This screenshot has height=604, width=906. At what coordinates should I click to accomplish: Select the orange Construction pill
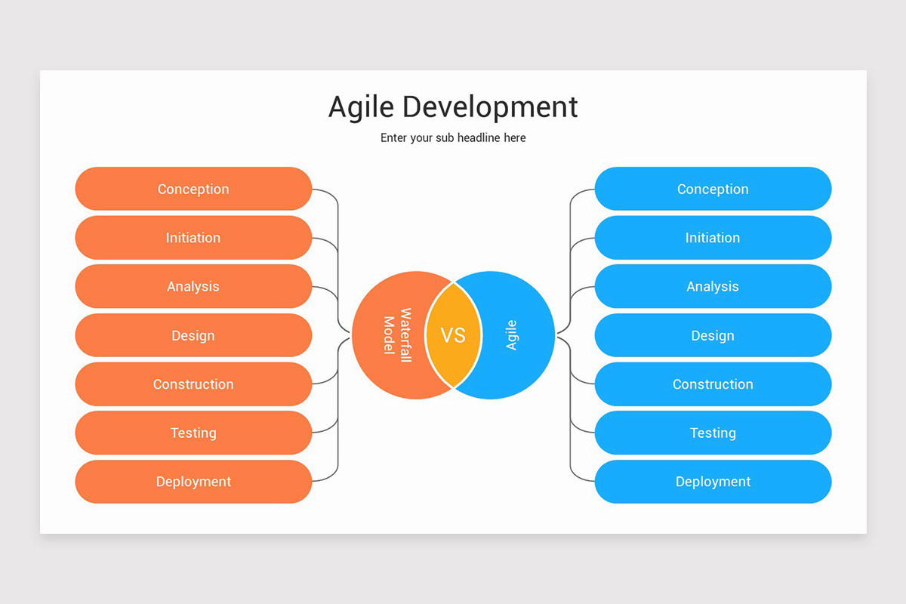click(193, 384)
